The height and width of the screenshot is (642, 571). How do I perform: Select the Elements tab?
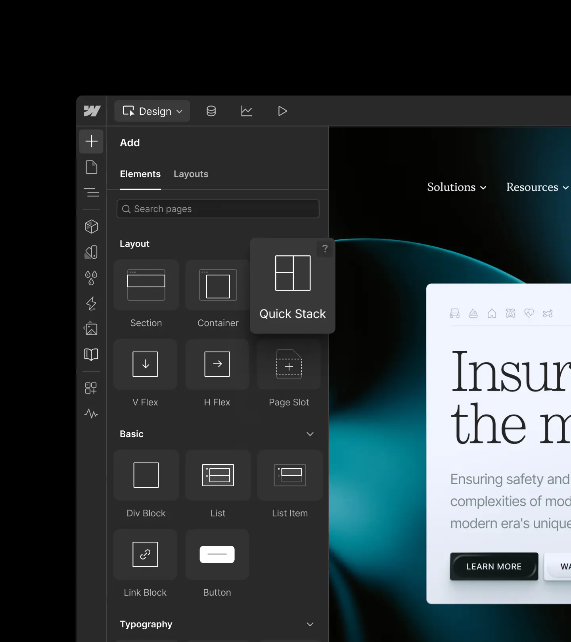tap(140, 174)
